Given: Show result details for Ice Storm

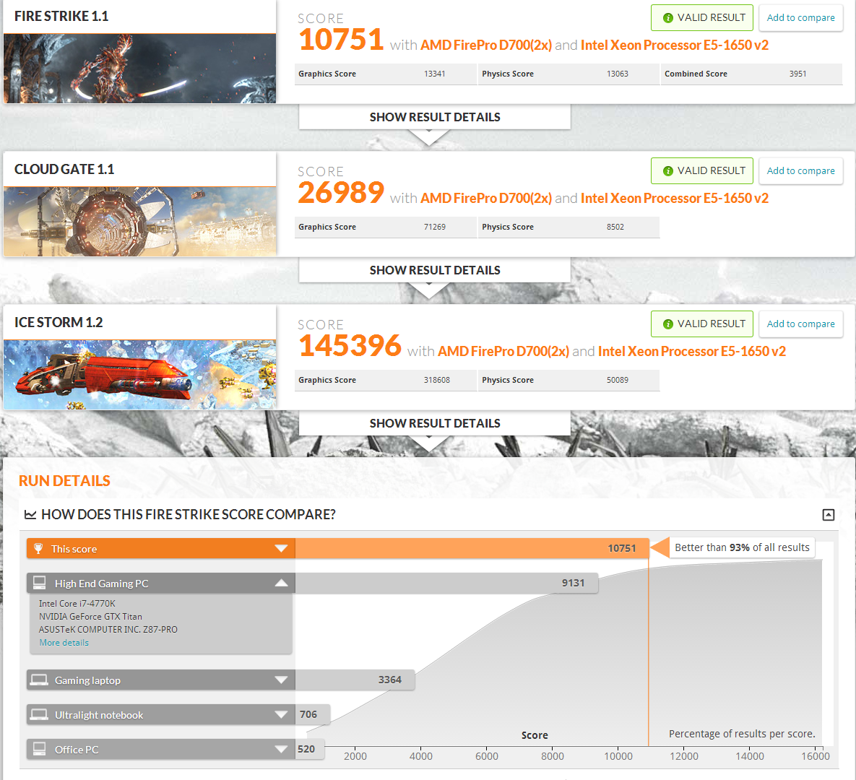Looking at the screenshot, I should (435, 423).
